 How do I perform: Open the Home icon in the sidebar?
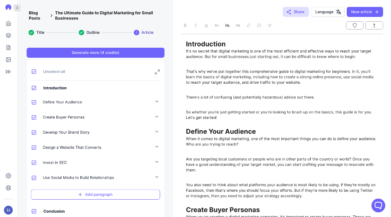point(8,23)
